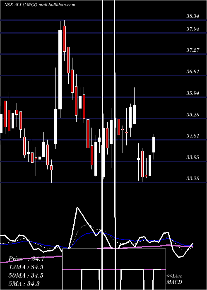Click the 37.94 price level label

[193, 29]
